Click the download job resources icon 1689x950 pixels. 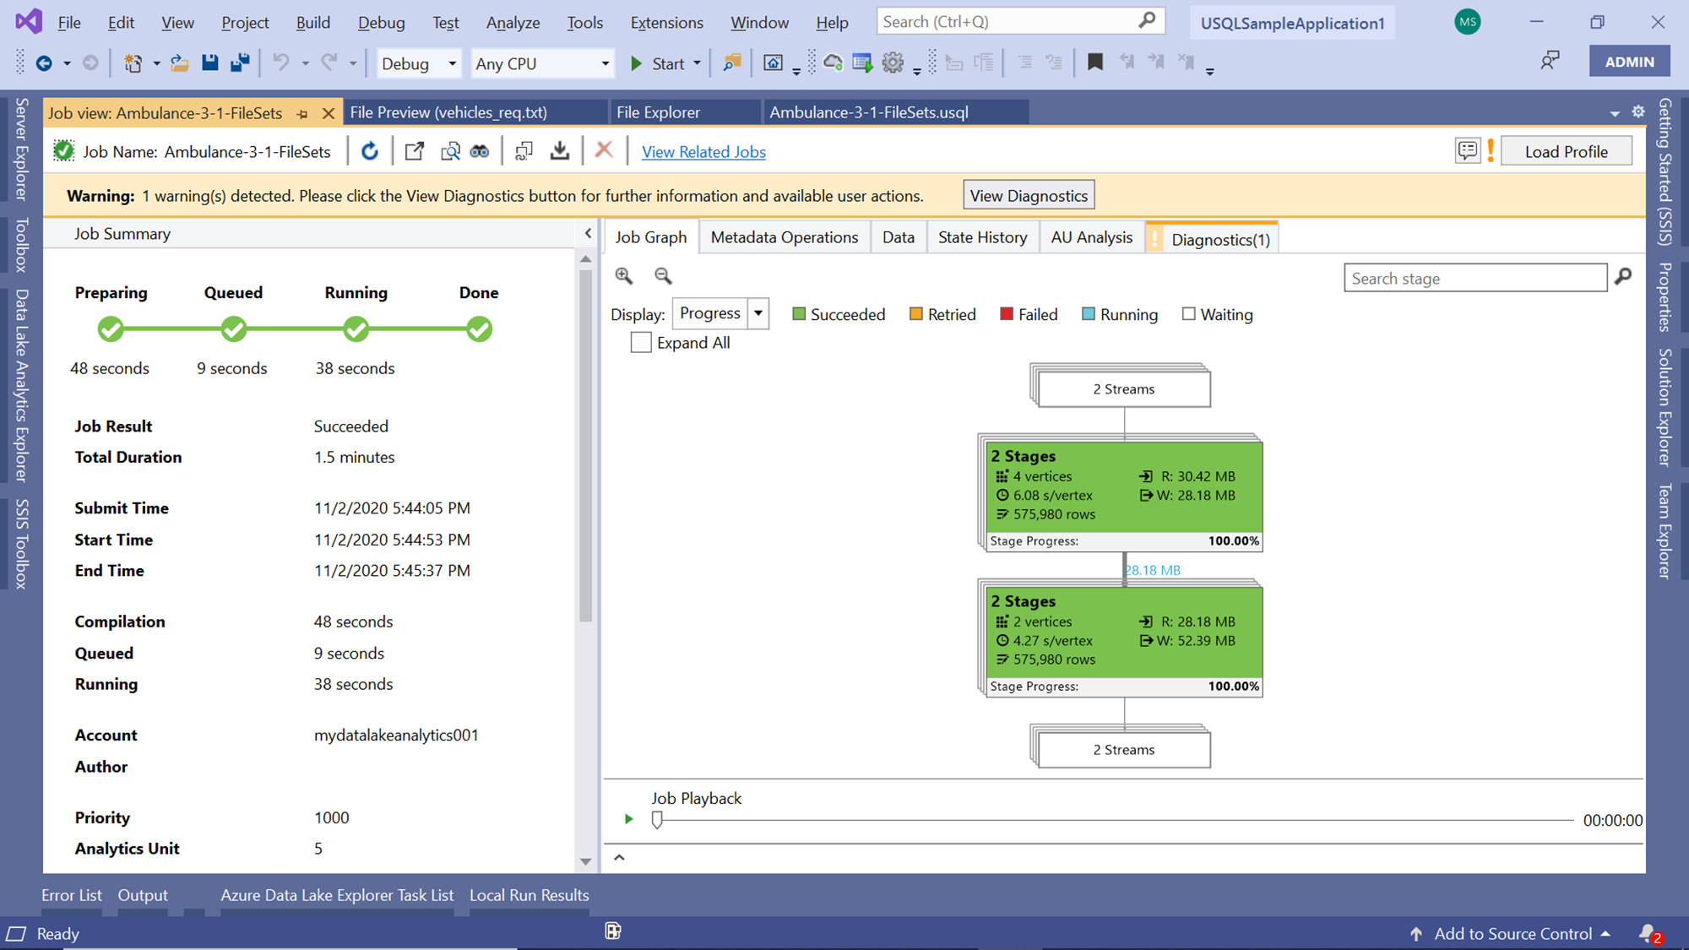point(559,151)
